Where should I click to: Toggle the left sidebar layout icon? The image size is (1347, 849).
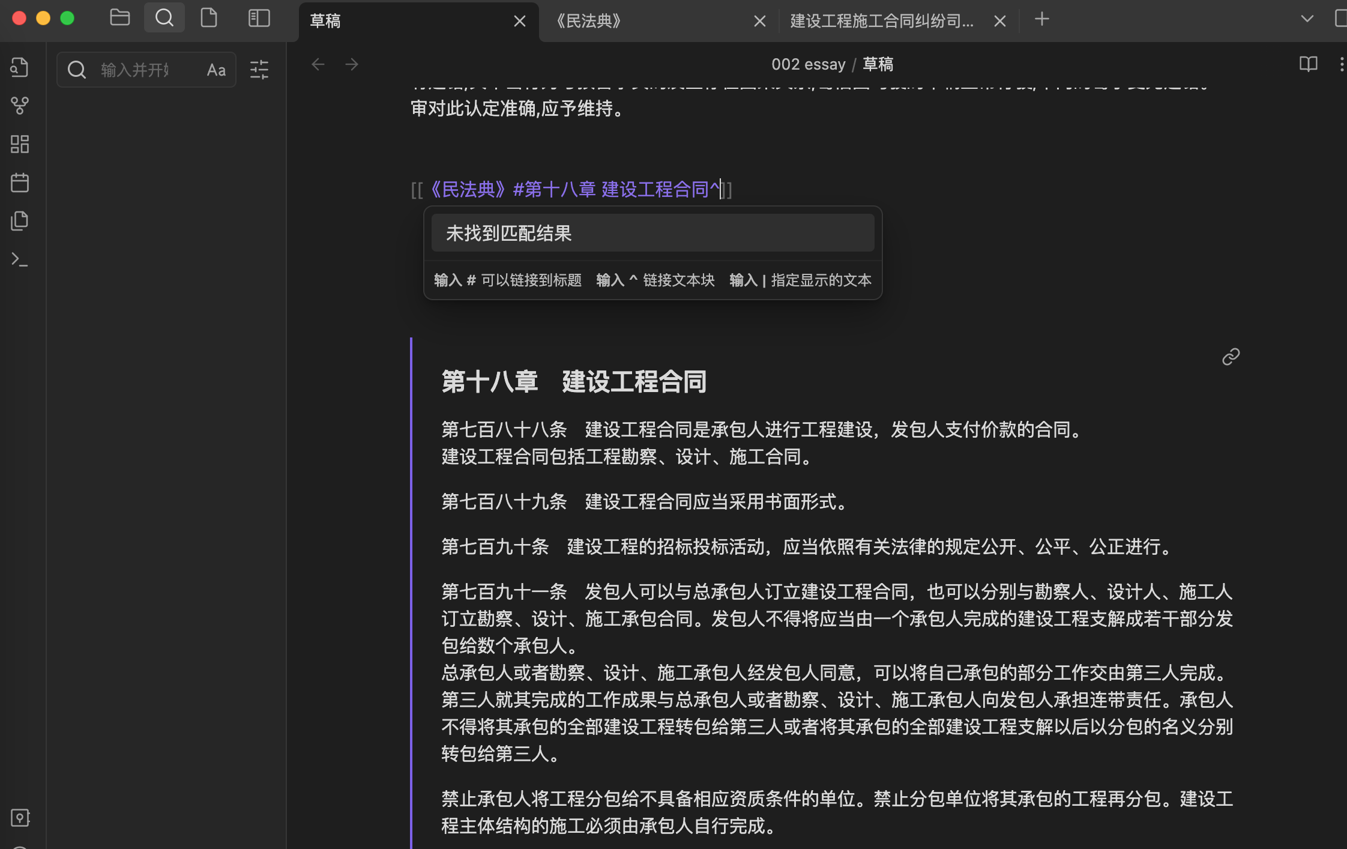[x=259, y=18]
